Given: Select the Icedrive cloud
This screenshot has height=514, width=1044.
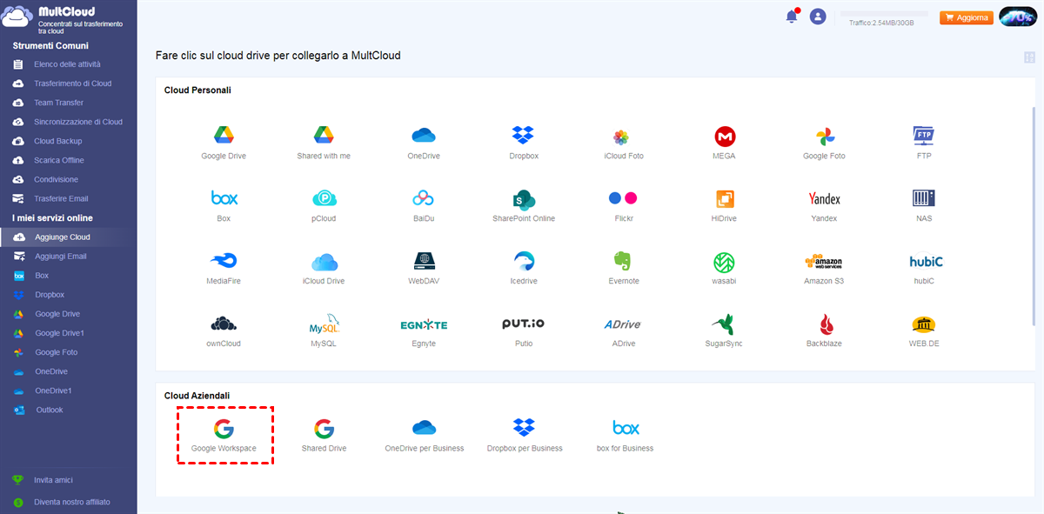Looking at the screenshot, I should 524,261.
